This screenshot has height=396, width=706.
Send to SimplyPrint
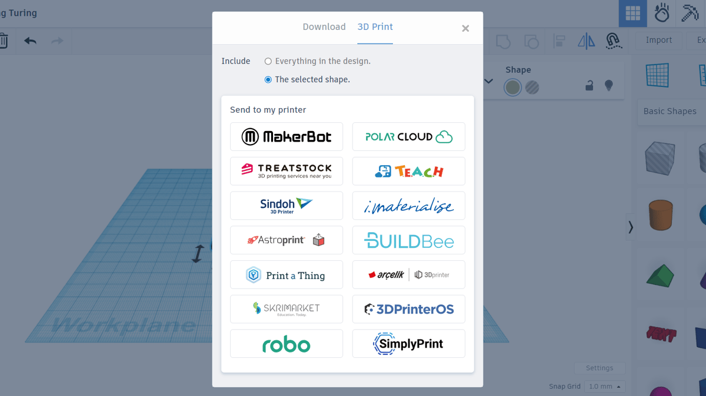[x=409, y=344]
